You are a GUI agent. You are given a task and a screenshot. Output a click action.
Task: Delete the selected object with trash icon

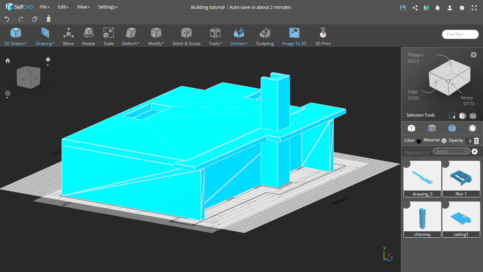[48, 19]
